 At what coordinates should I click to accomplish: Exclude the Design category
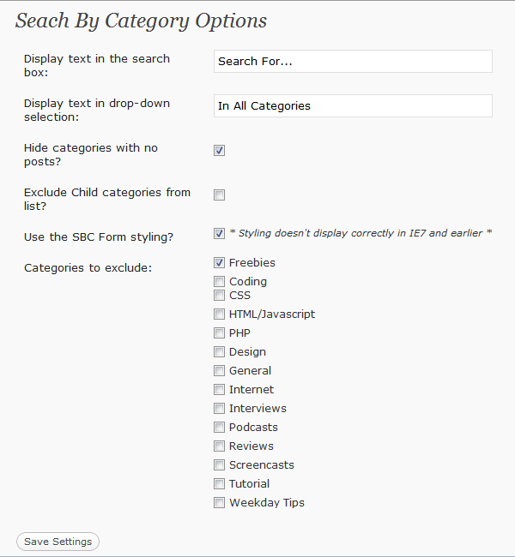tap(219, 352)
